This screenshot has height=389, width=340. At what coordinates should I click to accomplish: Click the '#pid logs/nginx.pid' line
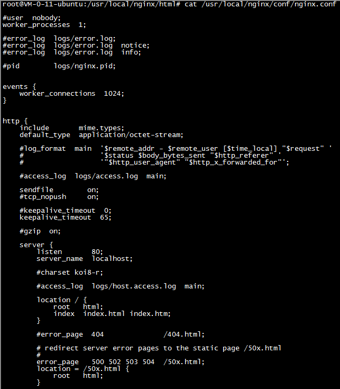click(59, 66)
